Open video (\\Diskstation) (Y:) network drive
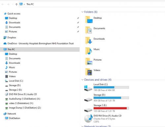165x127 pixels. pos(21,103)
